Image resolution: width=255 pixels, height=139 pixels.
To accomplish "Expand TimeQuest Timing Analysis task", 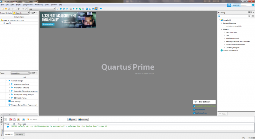I will [x=10, y=94].
